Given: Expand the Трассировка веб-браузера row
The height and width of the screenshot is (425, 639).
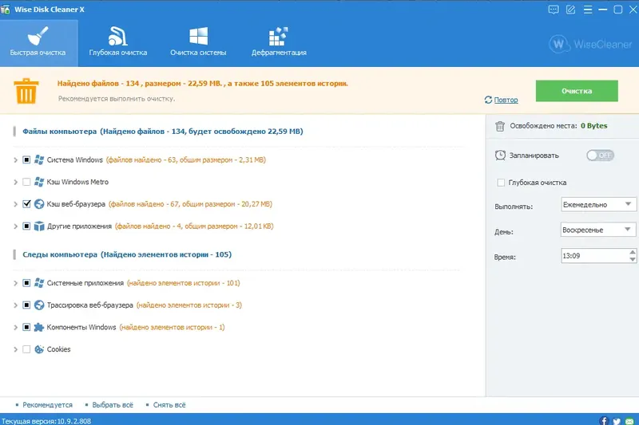Looking at the screenshot, I should click(15, 305).
